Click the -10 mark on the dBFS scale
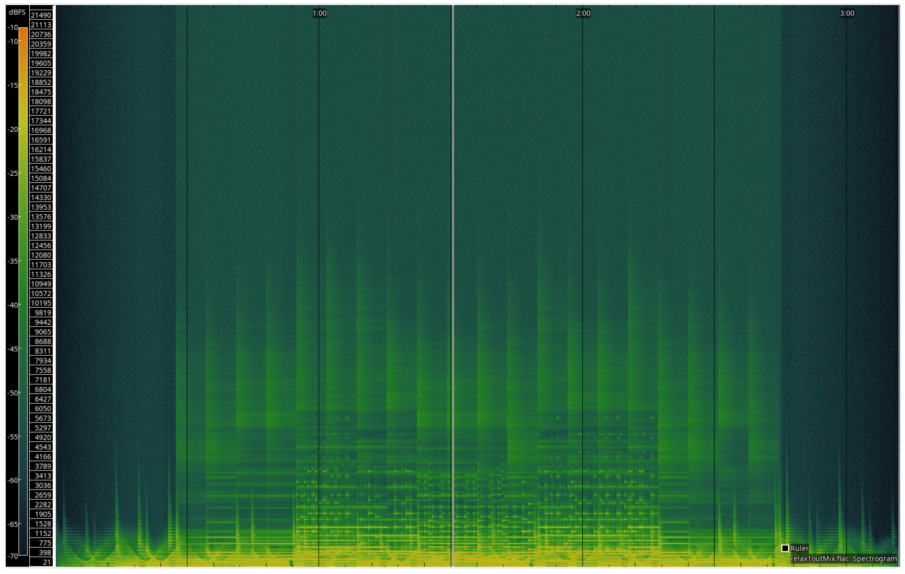This screenshot has width=905, height=574. (x=13, y=27)
